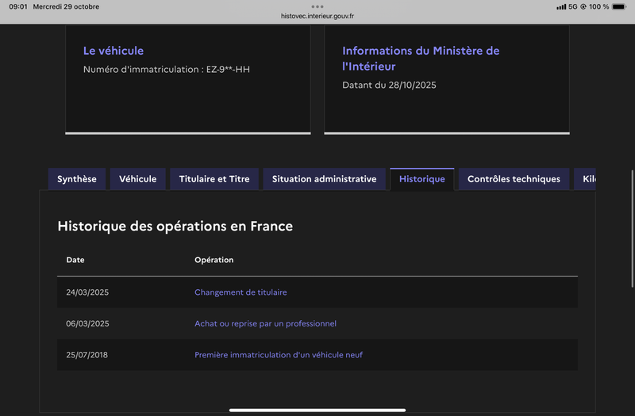Screen dimensions: 635x416
Task: Go to the Contrôles techniques tab
Action: pos(514,179)
